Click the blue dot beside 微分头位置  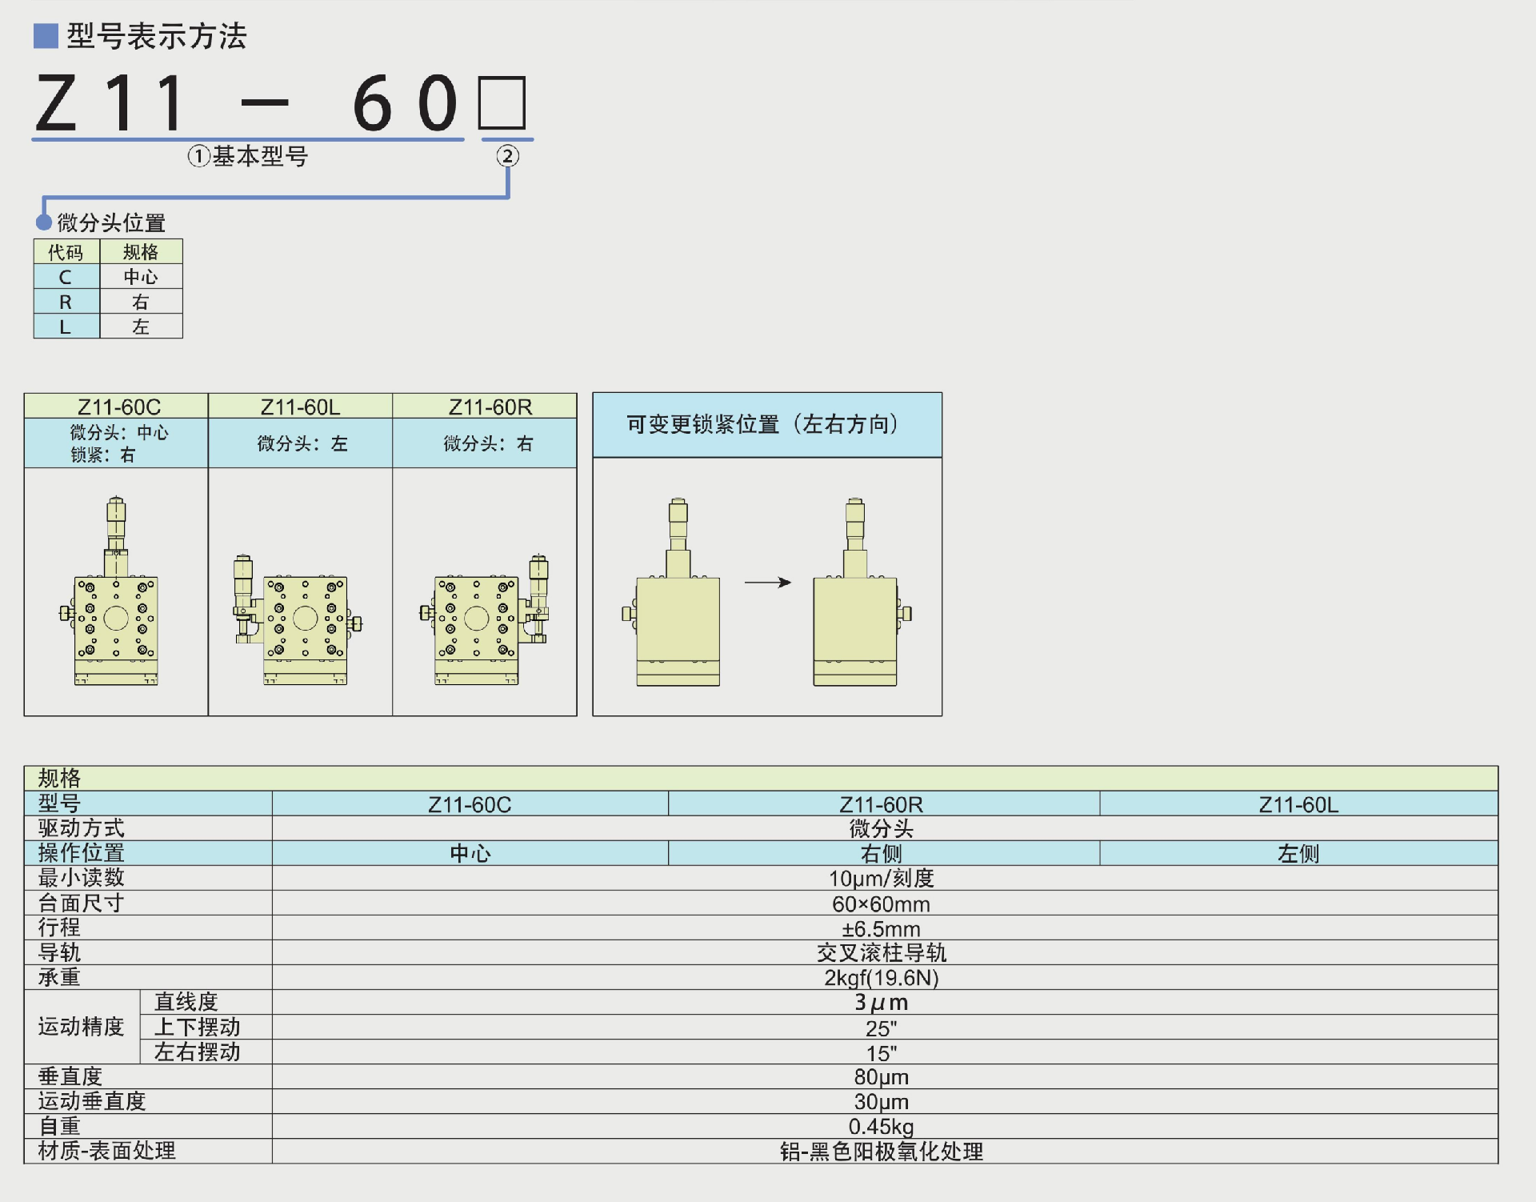44,222
